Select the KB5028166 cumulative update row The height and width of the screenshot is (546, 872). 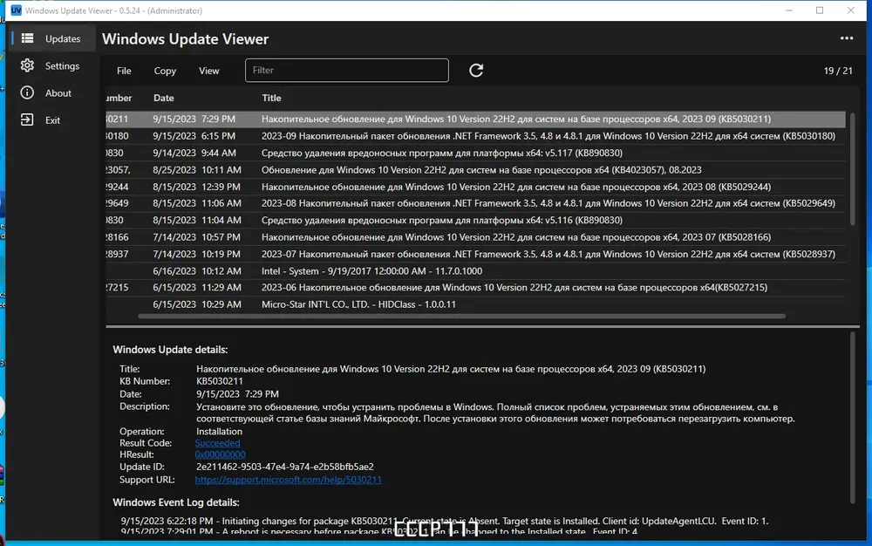(475, 237)
